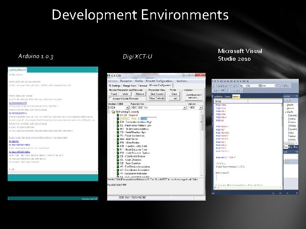
Task: Open the Modem XBEE model dropdown
Action: 127,107
